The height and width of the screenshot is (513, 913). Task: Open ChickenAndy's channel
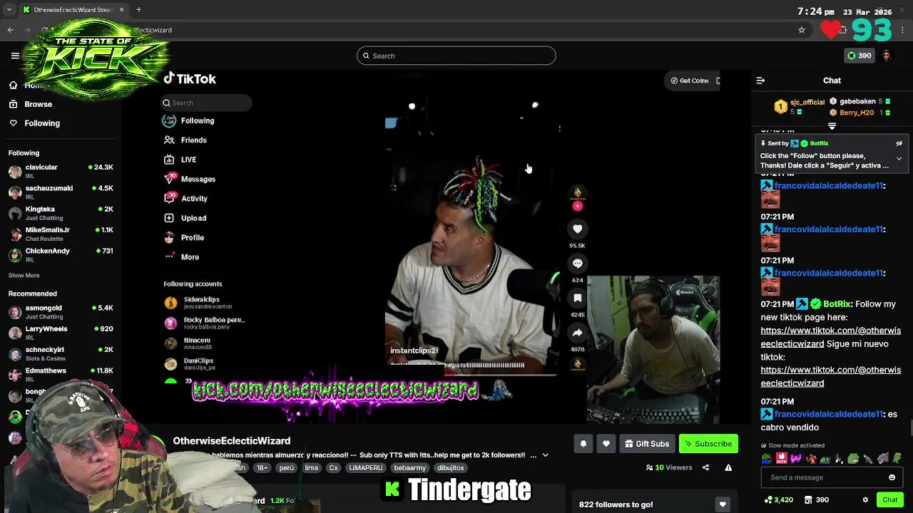point(61,254)
